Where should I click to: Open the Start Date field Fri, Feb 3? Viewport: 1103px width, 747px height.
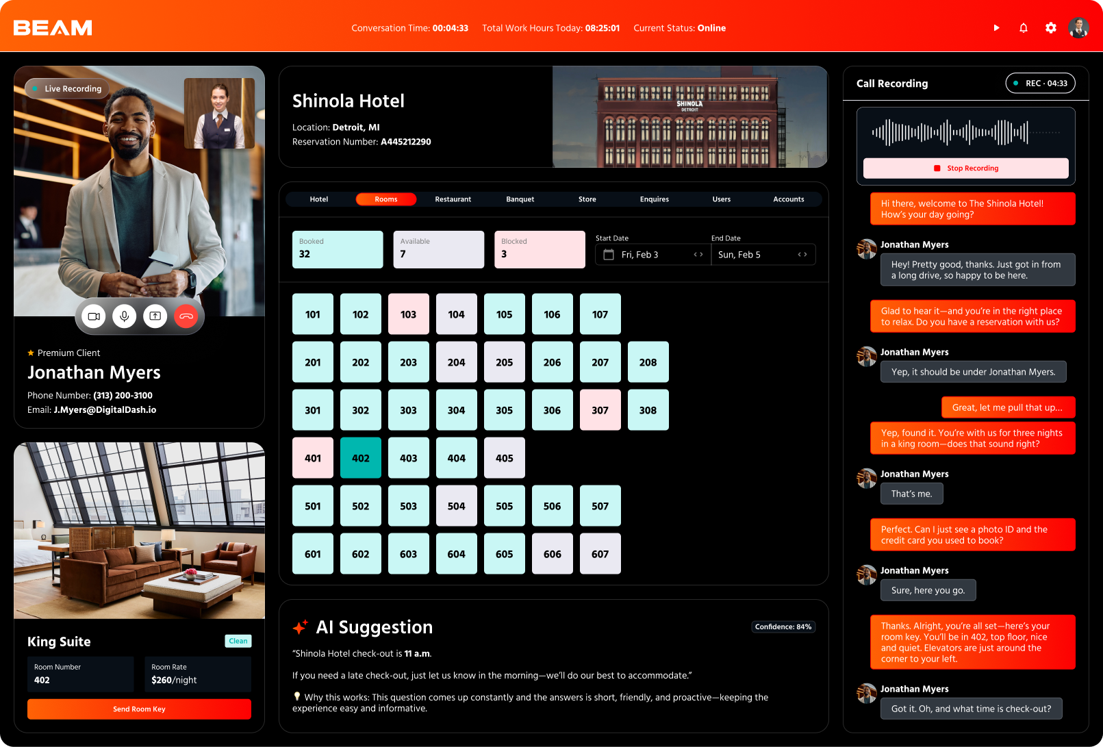tap(653, 255)
